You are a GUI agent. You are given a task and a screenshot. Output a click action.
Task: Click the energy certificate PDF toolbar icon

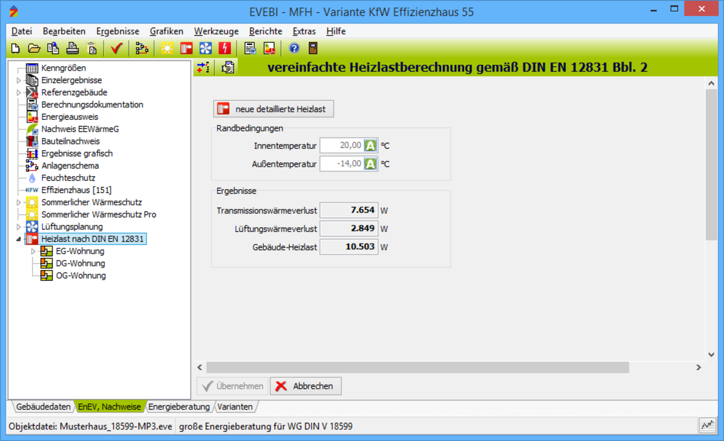coord(270,48)
